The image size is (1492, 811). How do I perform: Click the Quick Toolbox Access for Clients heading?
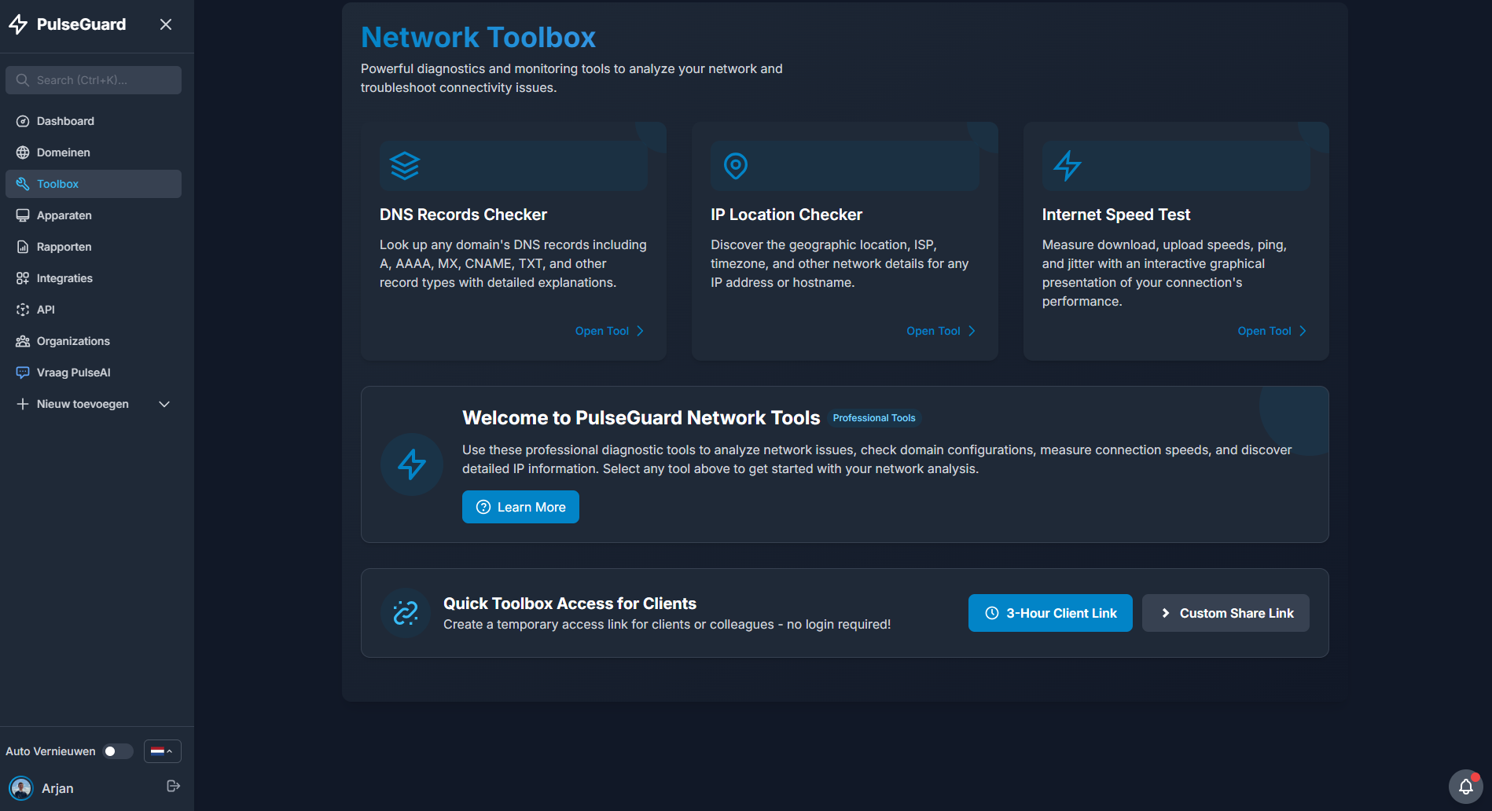pos(570,604)
